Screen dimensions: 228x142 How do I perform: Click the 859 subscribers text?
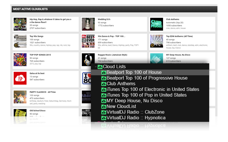(x=105, y=42)
